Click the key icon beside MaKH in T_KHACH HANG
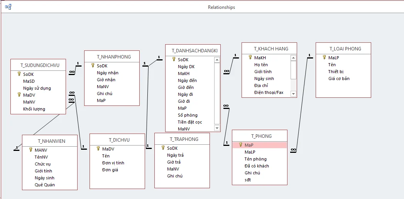Screen dimensions: 404x199 (x=250, y=58)
